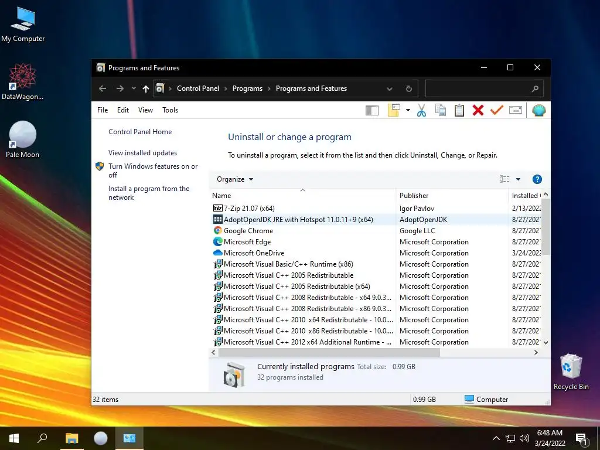This screenshot has width=600, height=450.
Task: Click the vertical scrollbar down arrow
Action: pos(546,343)
